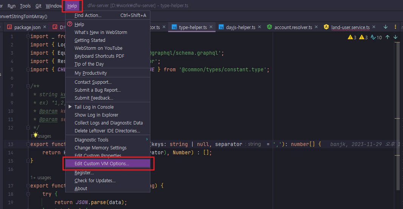Open the Git menu
This screenshot has height=209, width=403.
pyautogui.click(x=38, y=6)
